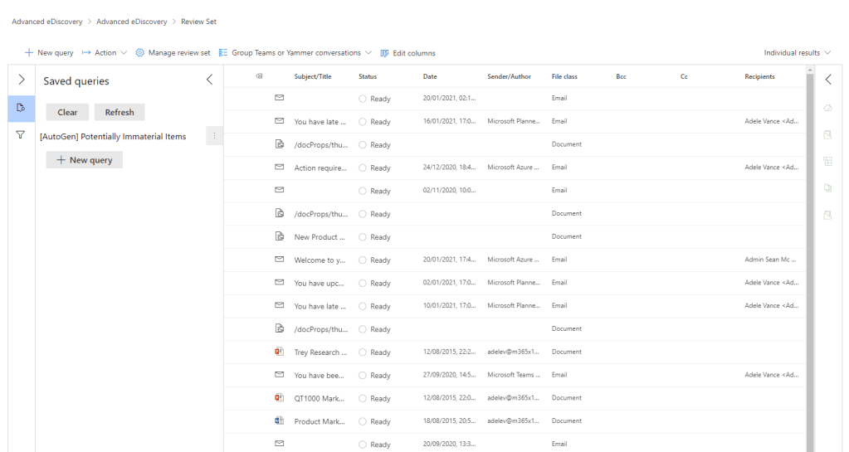Collapse the Saved queries panel

tap(209, 80)
